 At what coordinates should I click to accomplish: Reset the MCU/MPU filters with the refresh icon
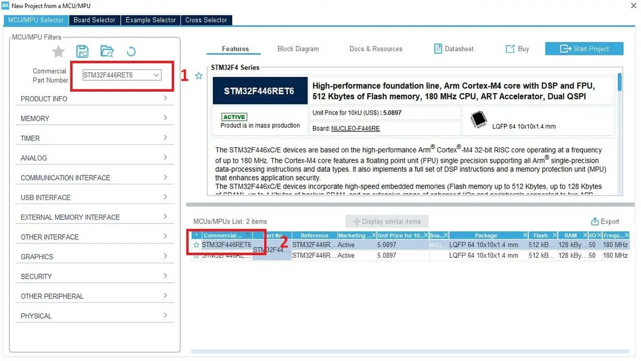130,51
